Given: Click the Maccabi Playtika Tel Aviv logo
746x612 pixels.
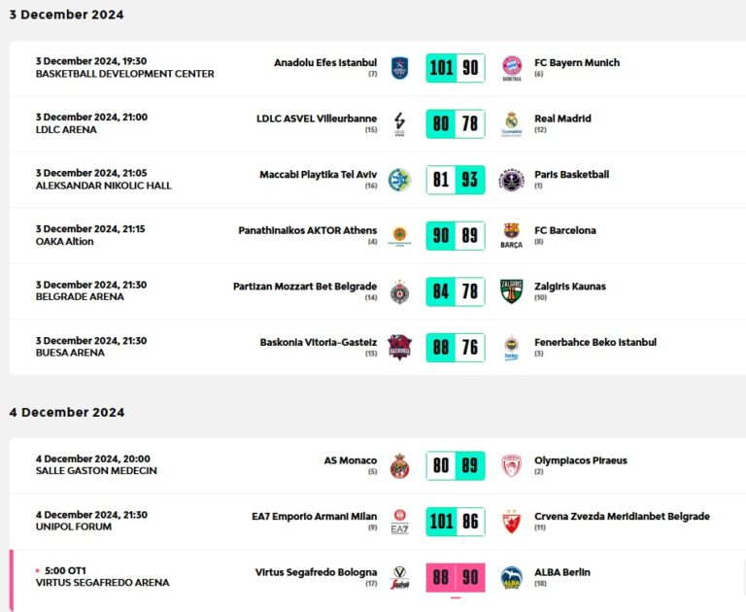Looking at the screenshot, I should [399, 180].
